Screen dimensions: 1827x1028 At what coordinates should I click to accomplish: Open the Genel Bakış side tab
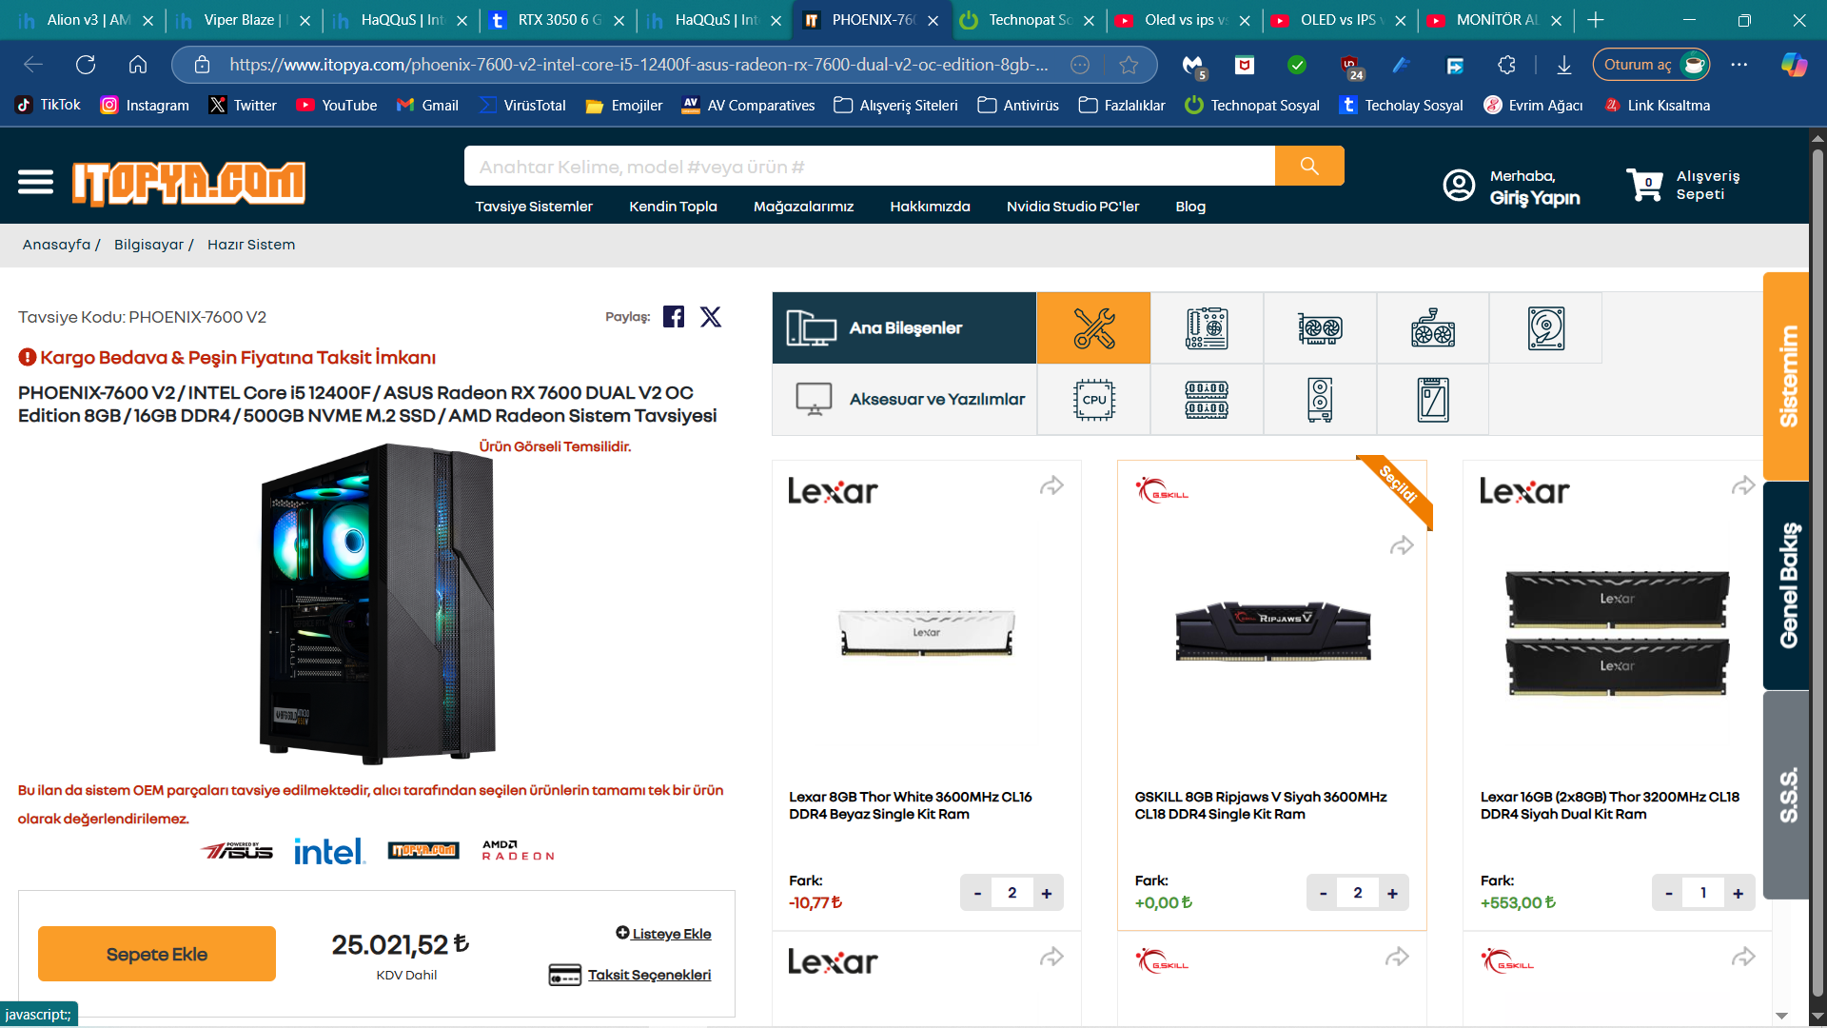(1786, 585)
